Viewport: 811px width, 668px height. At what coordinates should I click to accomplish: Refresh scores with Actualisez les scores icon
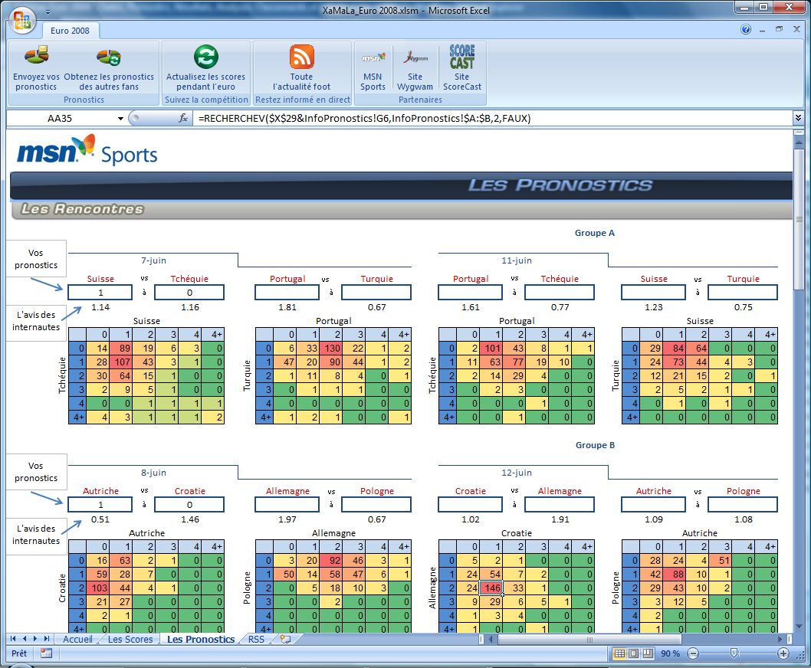tap(206, 57)
